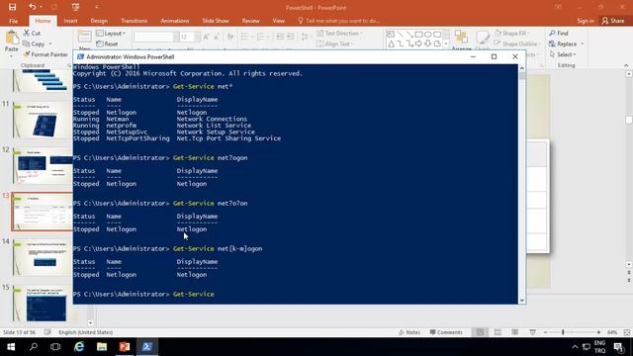The width and height of the screenshot is (633, 356).
Task: Switch to the Design ribbon tab
Action: 99,21
